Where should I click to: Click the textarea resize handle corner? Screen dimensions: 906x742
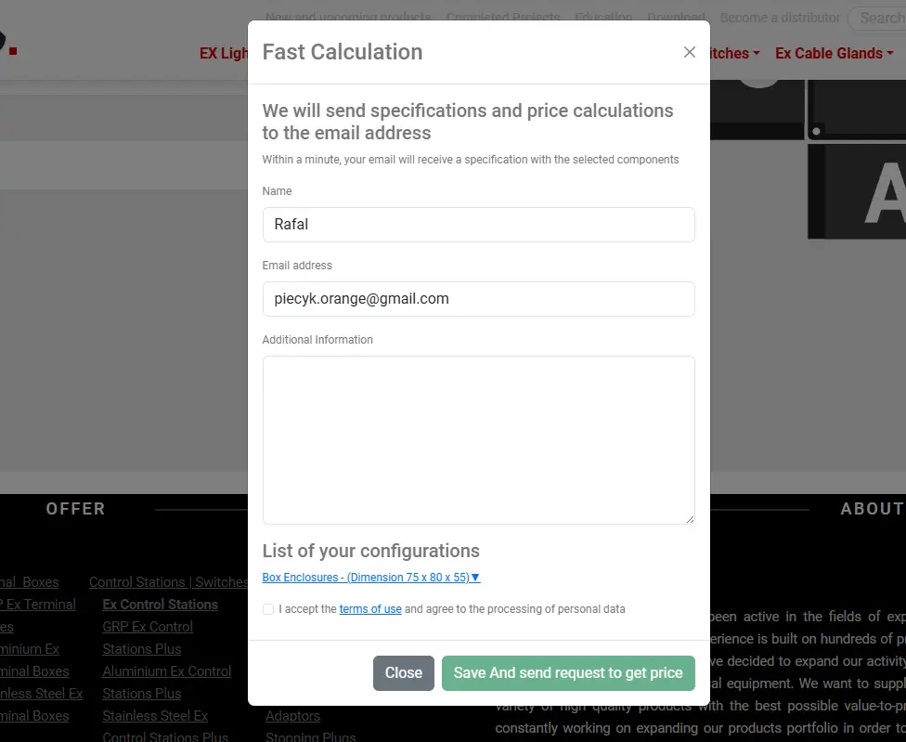coord(689,518)
